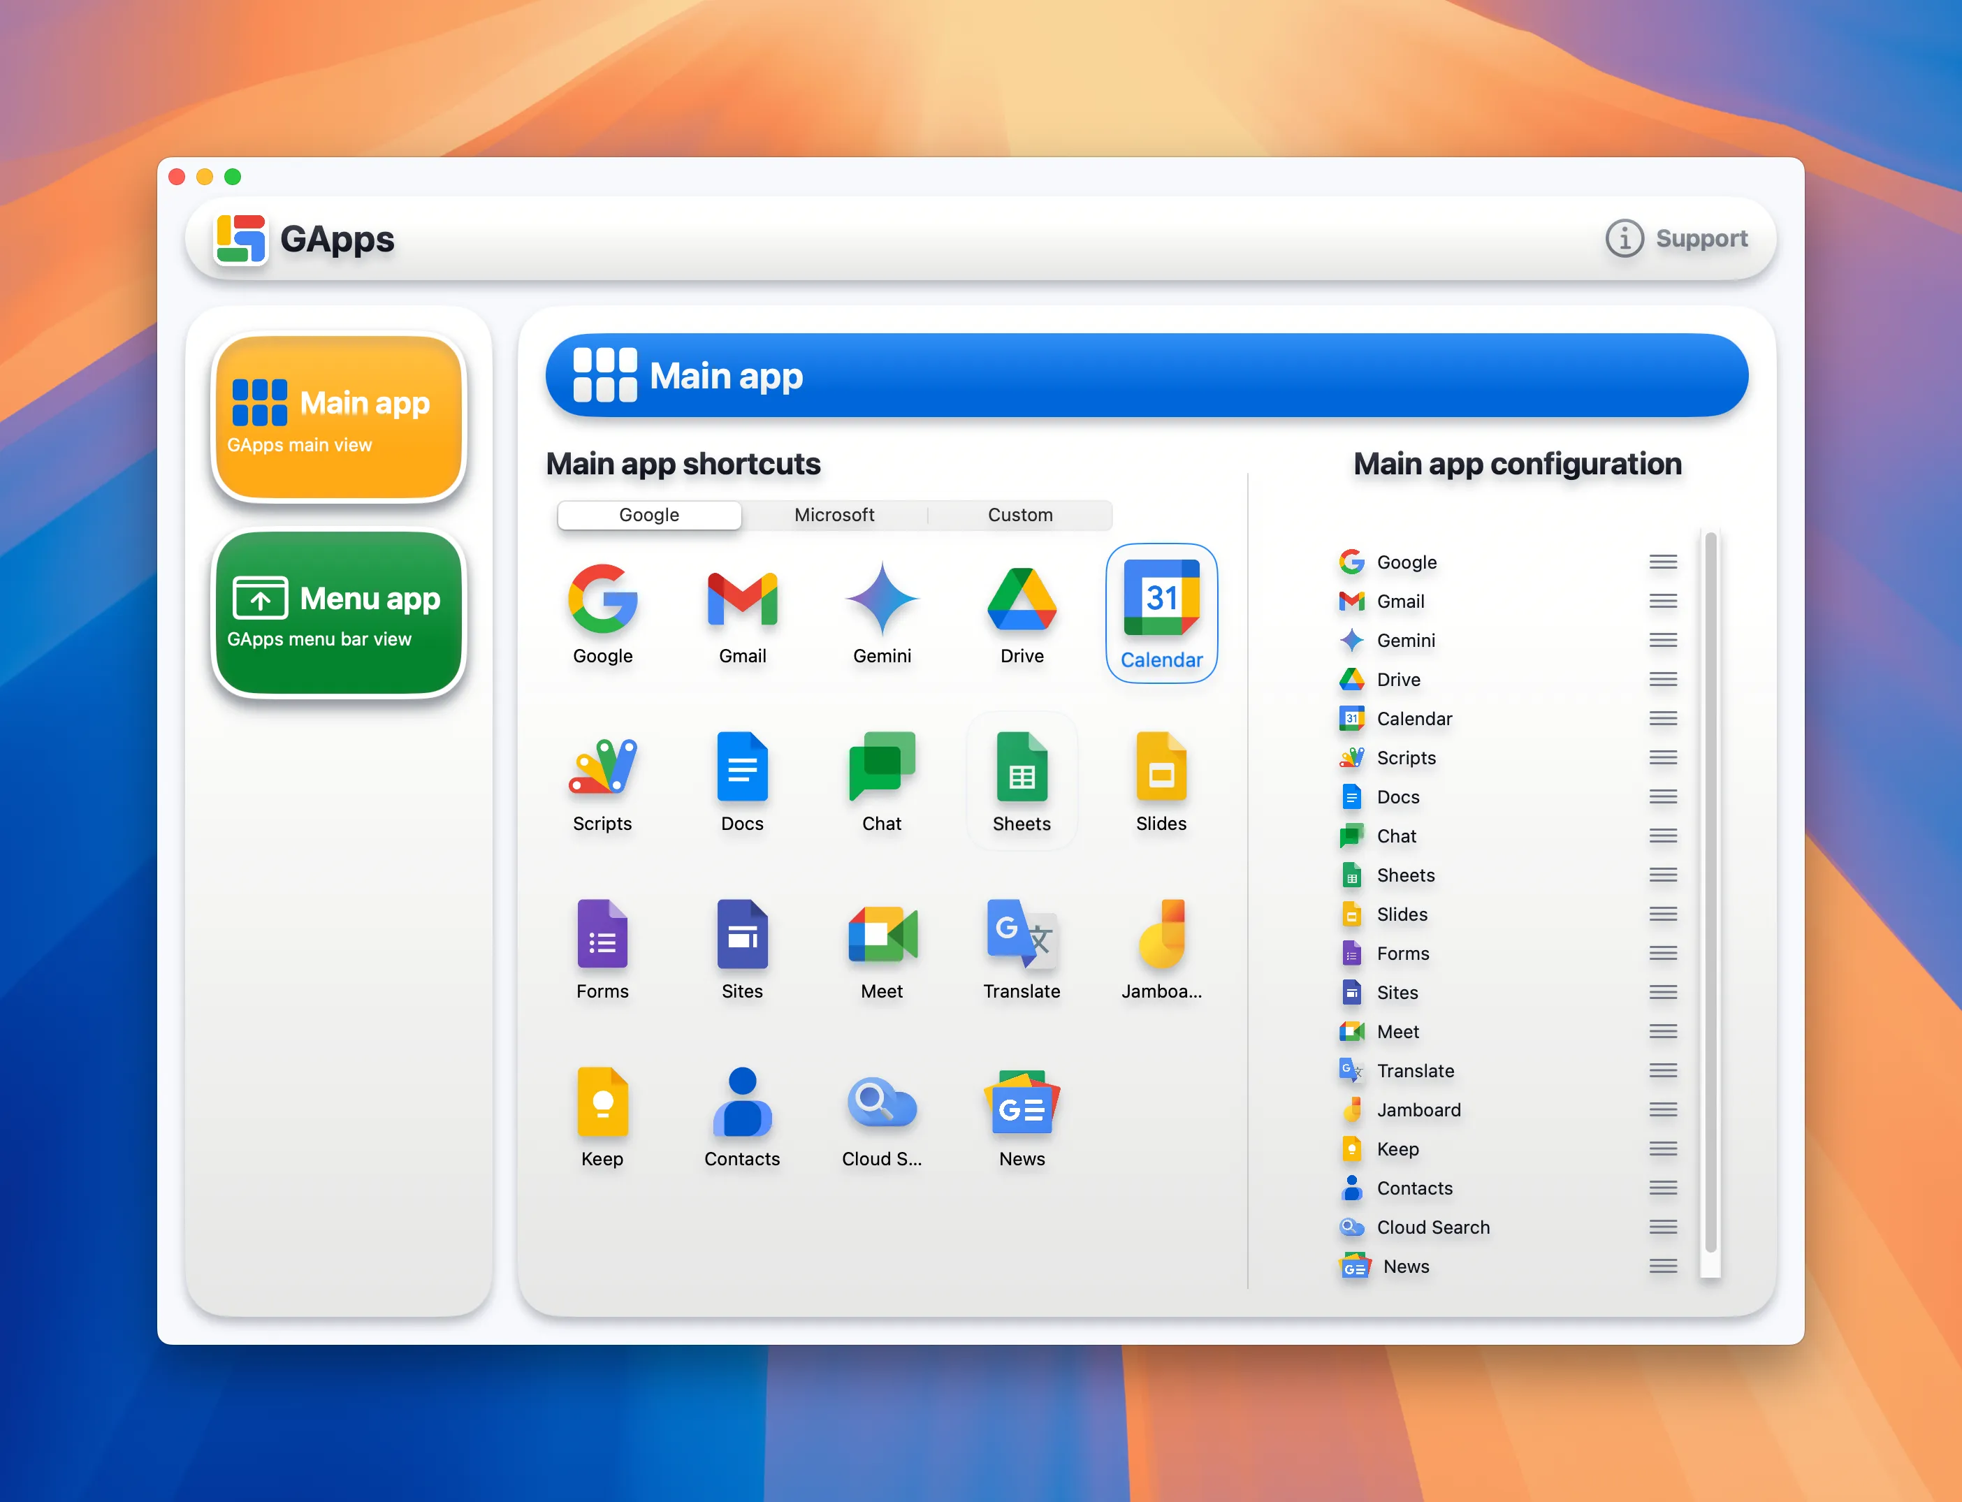Select the Google shortcuts tab

pyautogui.click(x=649, y=515)
